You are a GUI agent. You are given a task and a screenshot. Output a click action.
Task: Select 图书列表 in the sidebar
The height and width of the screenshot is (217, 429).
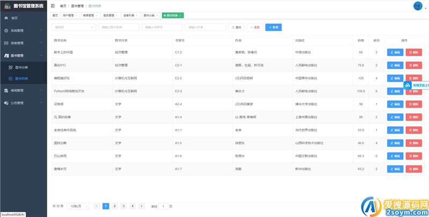(x=22, y=78)
